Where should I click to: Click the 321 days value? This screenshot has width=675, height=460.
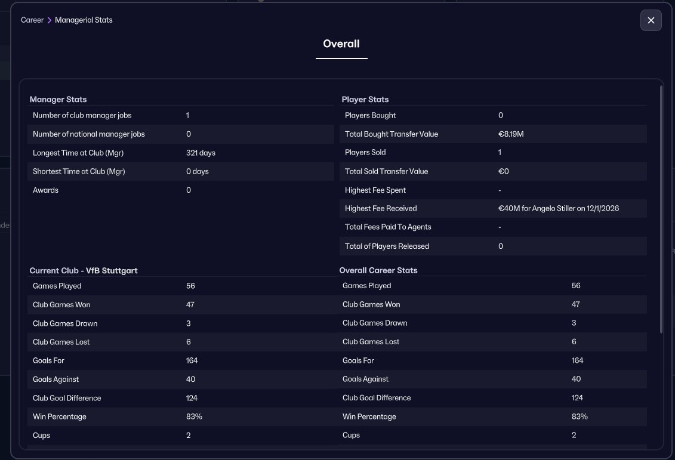tap(201, 153)
